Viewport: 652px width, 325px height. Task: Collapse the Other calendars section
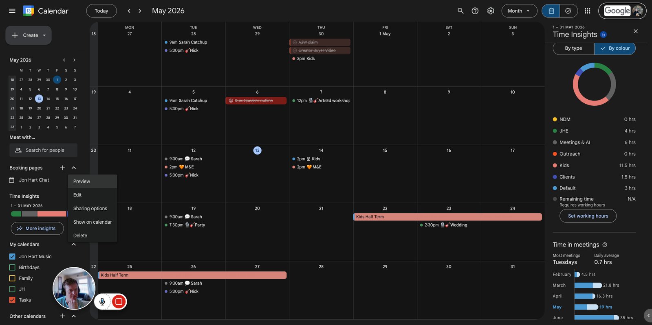pyautogui.click(x=74, y=316)
